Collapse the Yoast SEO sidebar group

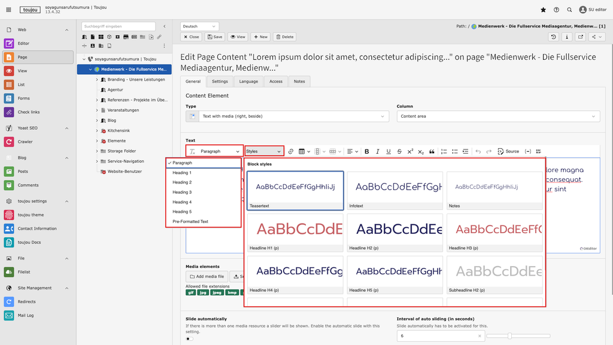(66, 128)
